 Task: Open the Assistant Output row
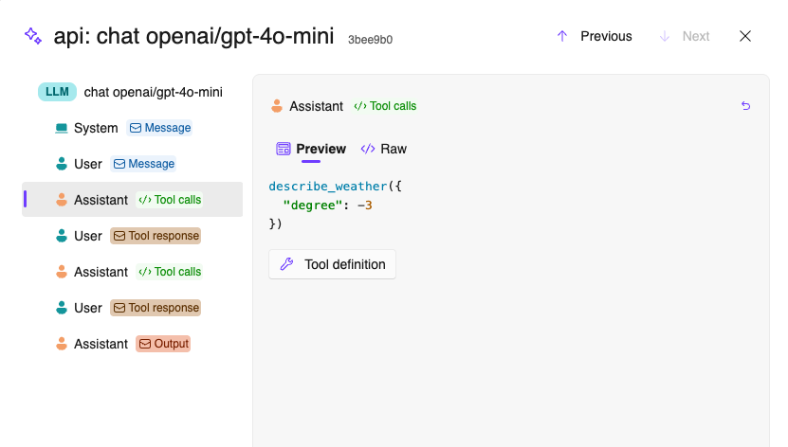point(132,344)
